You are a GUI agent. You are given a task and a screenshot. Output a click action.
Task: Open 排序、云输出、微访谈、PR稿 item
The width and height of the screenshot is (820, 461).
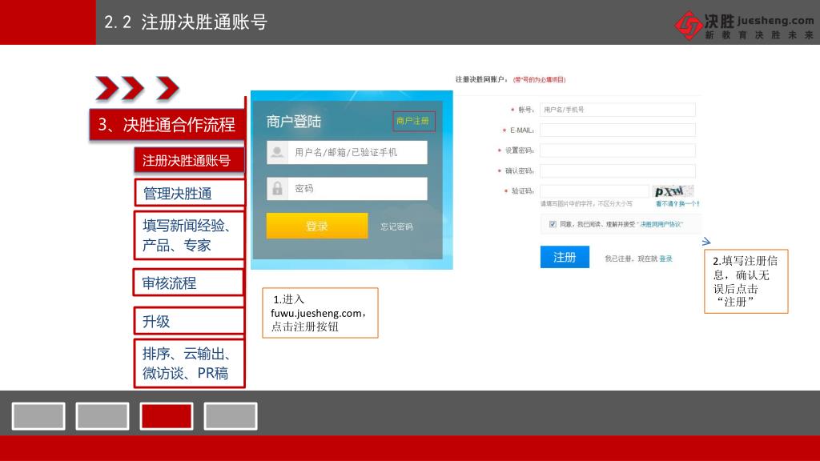[x=189, y=363]
